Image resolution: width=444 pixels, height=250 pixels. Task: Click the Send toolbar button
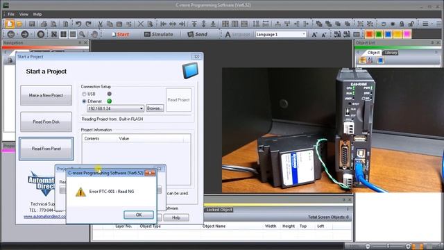197,34
